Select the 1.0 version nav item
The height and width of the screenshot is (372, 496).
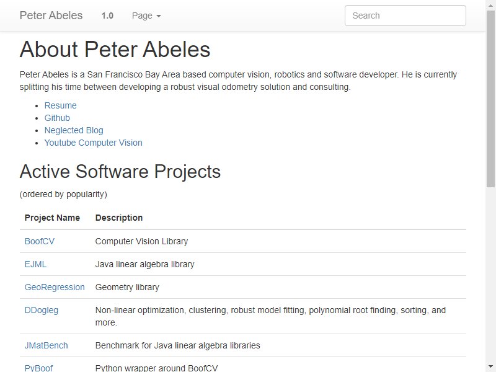[107, 15]
